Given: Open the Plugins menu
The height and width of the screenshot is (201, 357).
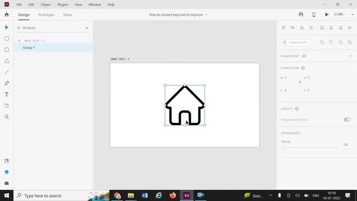Looking at the screenshot, I should pos(62,4).
